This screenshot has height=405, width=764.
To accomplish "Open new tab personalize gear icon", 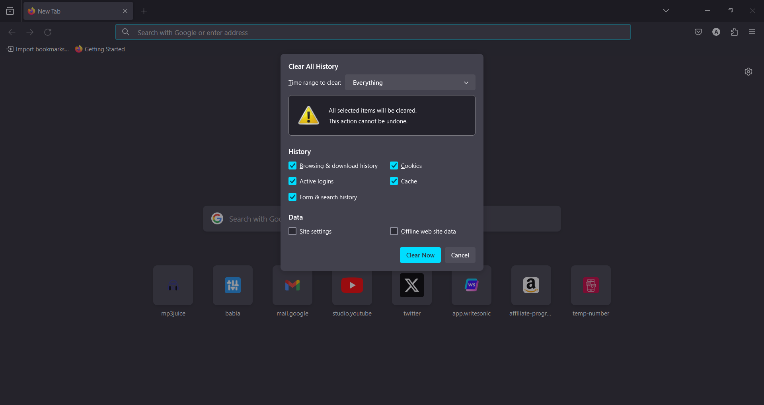I will tap(748, 72).
